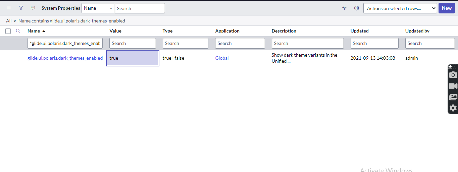Sort by the Name column header

coord(34,31)
